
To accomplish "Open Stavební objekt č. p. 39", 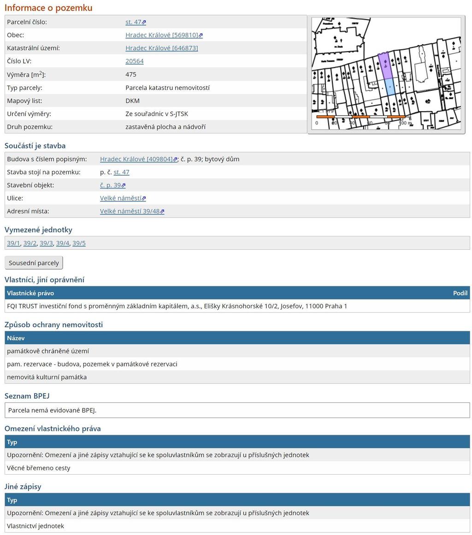I will (x=110, y=185).
